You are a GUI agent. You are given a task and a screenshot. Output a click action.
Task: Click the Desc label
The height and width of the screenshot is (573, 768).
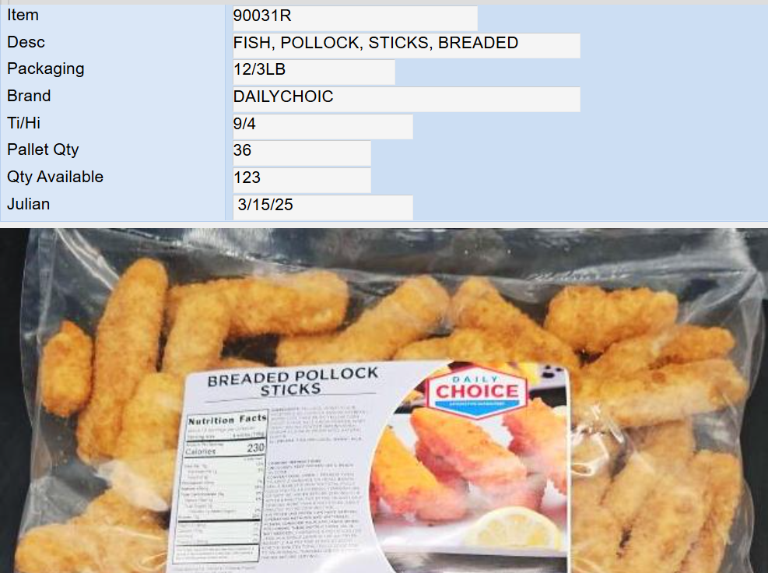point(26,42)
